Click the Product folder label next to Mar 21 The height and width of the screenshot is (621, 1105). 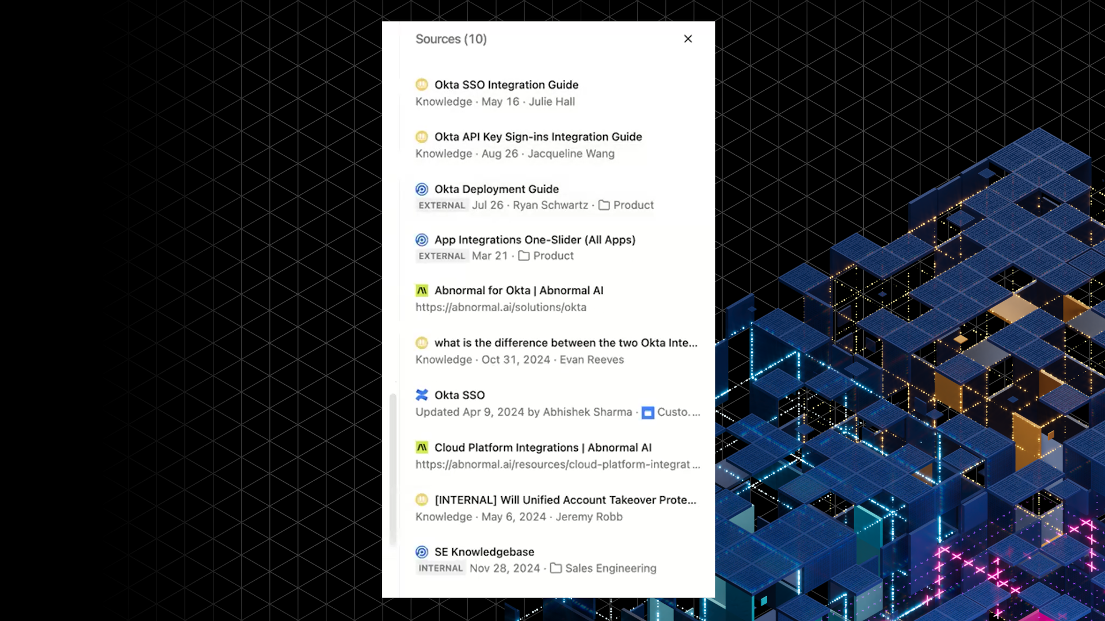pos(553,256)
